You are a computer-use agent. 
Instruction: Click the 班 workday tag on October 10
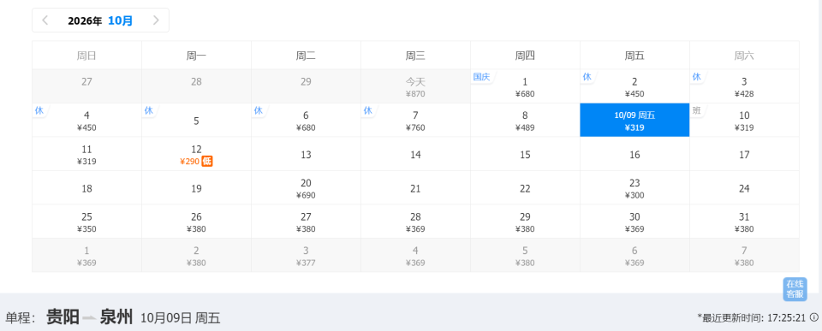696,110
